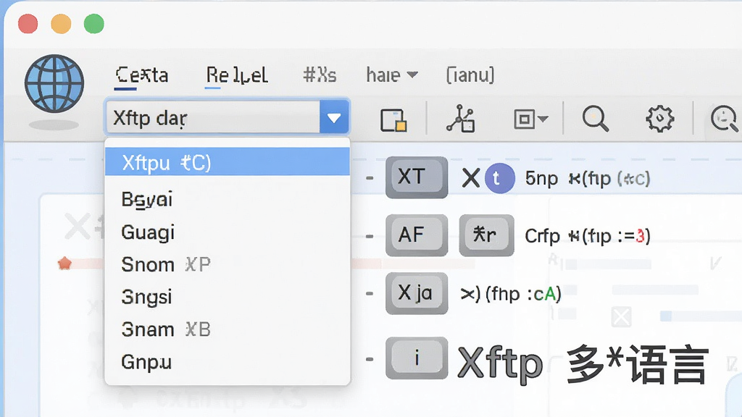Click the red macOS close button
The image size is (742, 417).
[28, 24]
